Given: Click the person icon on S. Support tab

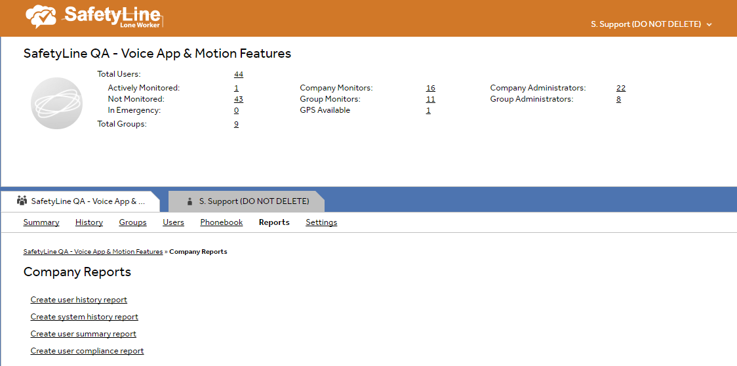Looking at the screenshot, I should pyautogui.click(x=190, y=201).
